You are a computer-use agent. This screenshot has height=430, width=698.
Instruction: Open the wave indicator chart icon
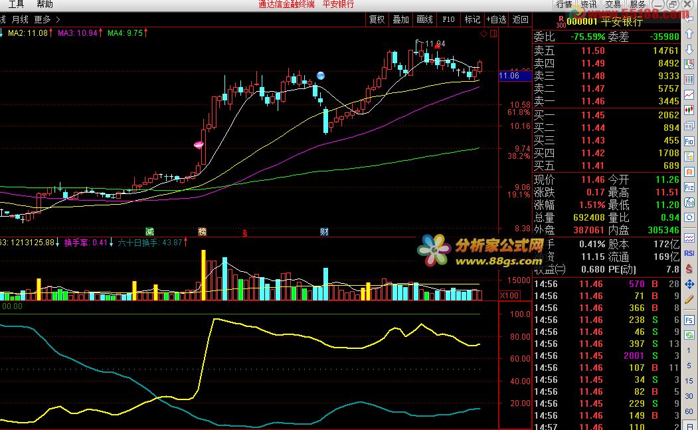pyautogui.click(x=689, y=237)
